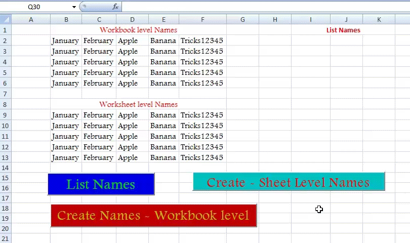Click the formula bar input area
The width and height of the screenshot is (410, 243).
click(265, 7)
